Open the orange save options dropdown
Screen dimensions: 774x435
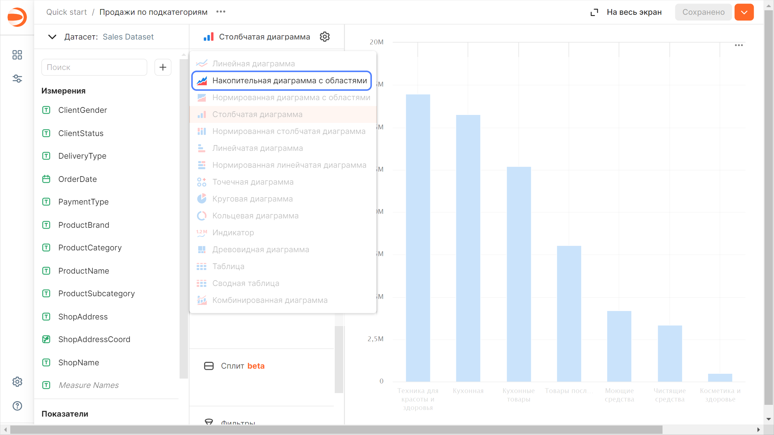point(744,12)
